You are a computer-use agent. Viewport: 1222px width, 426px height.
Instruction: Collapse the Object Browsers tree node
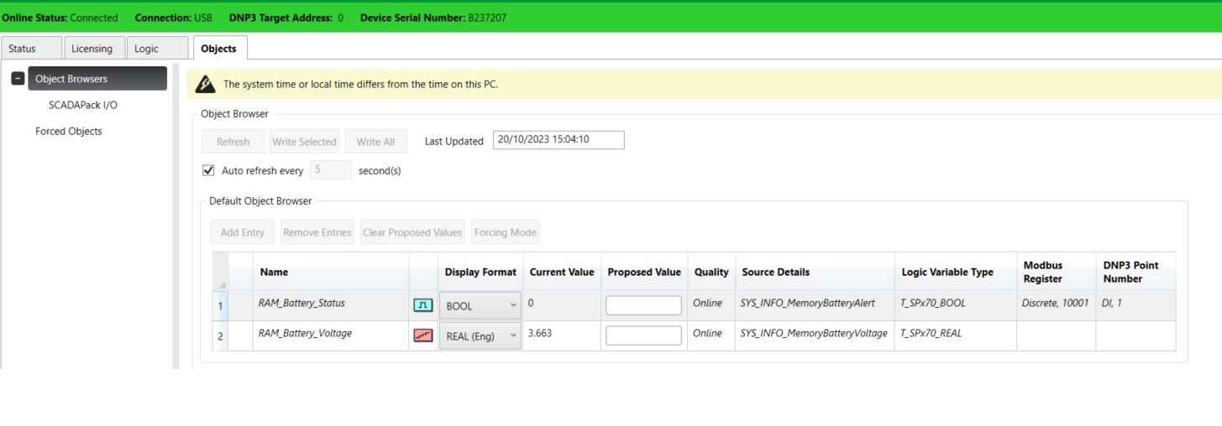coord(17,79)
